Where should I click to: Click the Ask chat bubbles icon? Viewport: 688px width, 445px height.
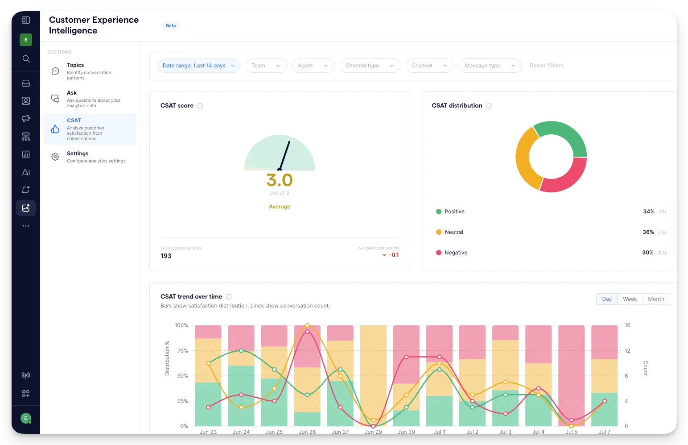coord(55,99)
